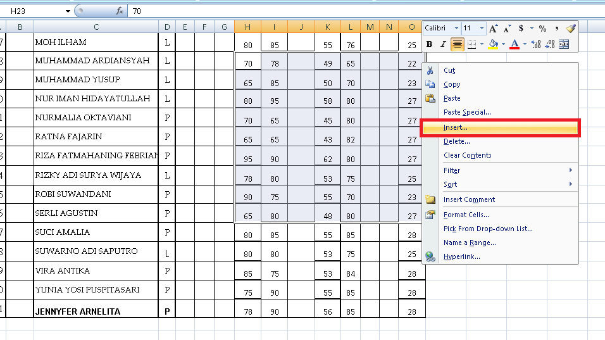Click the Format Cells icon
605x340 pixels.
[x=430, y=215]
